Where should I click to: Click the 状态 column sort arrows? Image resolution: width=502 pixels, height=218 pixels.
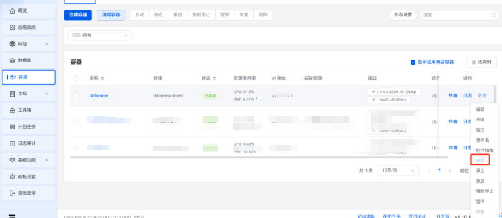pyautogui.click(x=214, y=78)
